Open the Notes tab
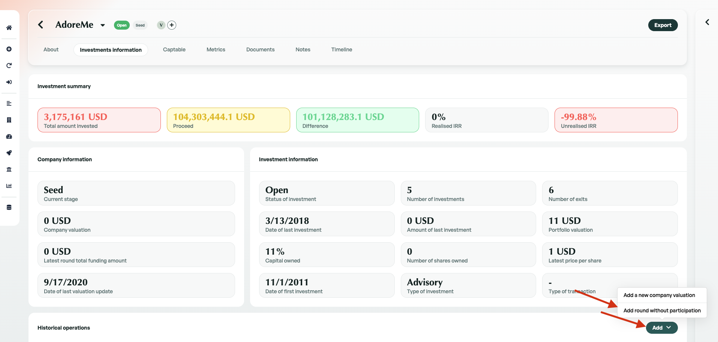Viewport: 718px width, 342px height. [x=303, y=49]
